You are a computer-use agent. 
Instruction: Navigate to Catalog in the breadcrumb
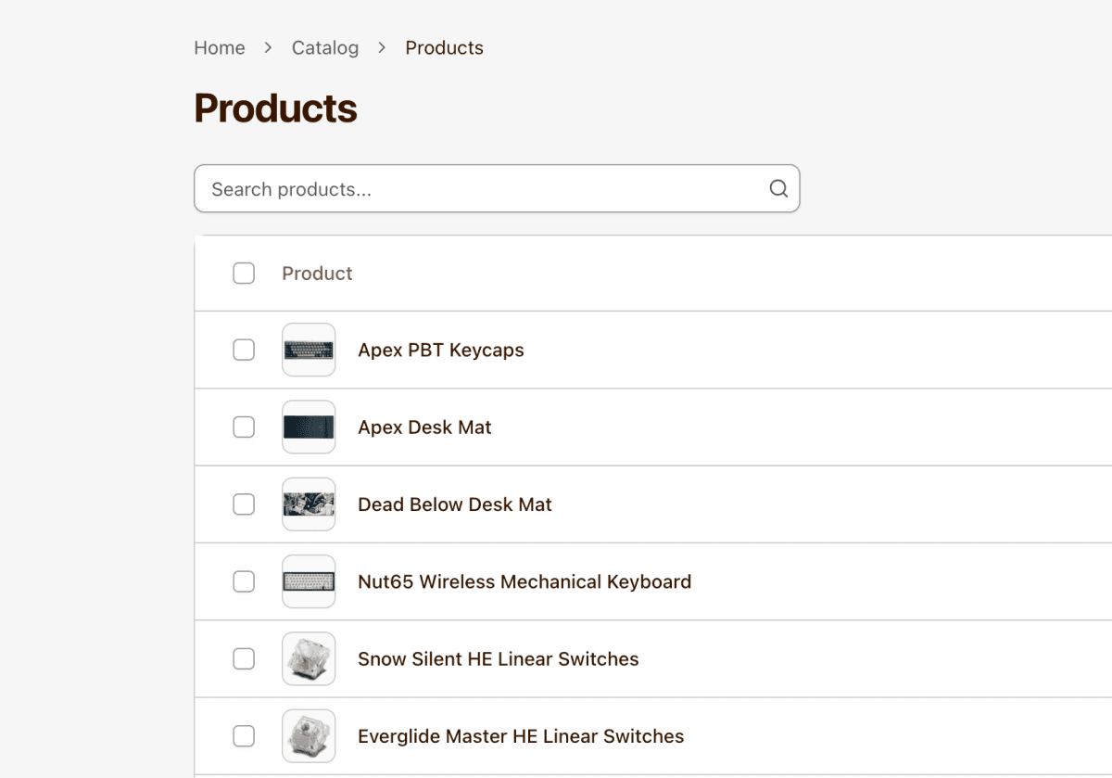click(325, 47)
